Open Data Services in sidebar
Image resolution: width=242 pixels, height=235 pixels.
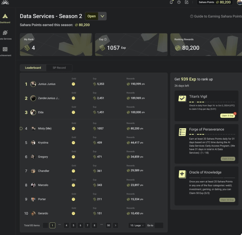pos(5,35)
